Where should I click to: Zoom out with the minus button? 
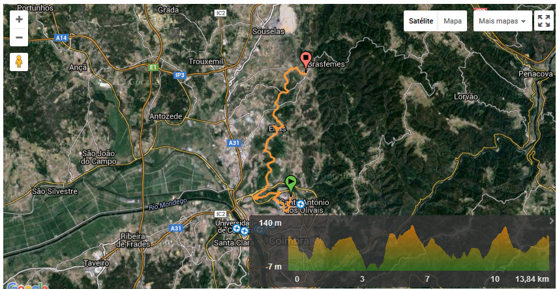click(x=19, y=37)
